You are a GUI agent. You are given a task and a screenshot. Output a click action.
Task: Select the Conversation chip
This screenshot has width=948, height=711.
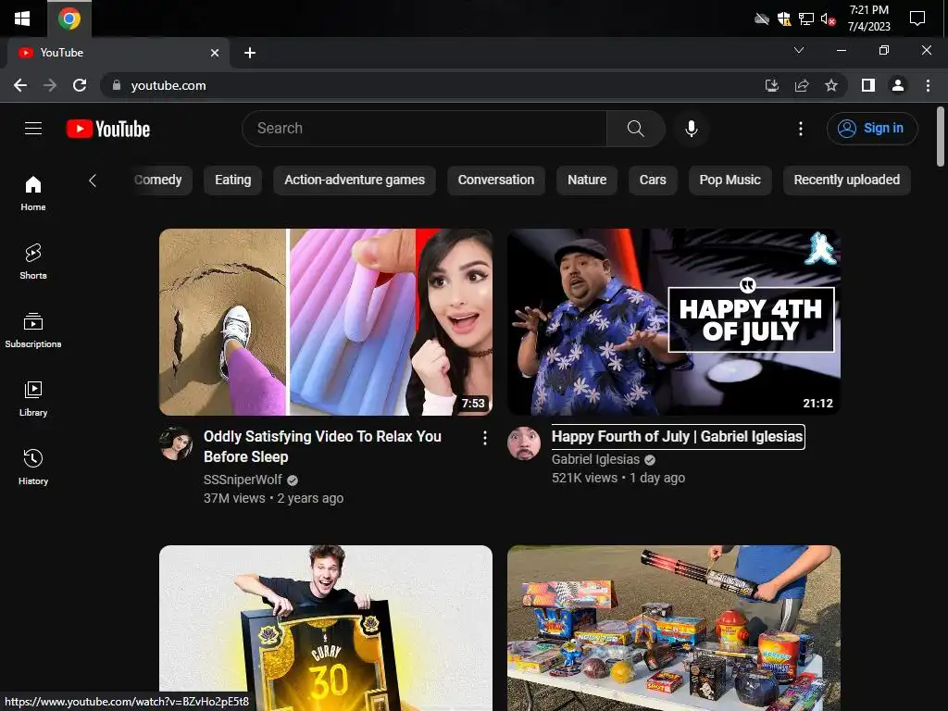[496, 181]
